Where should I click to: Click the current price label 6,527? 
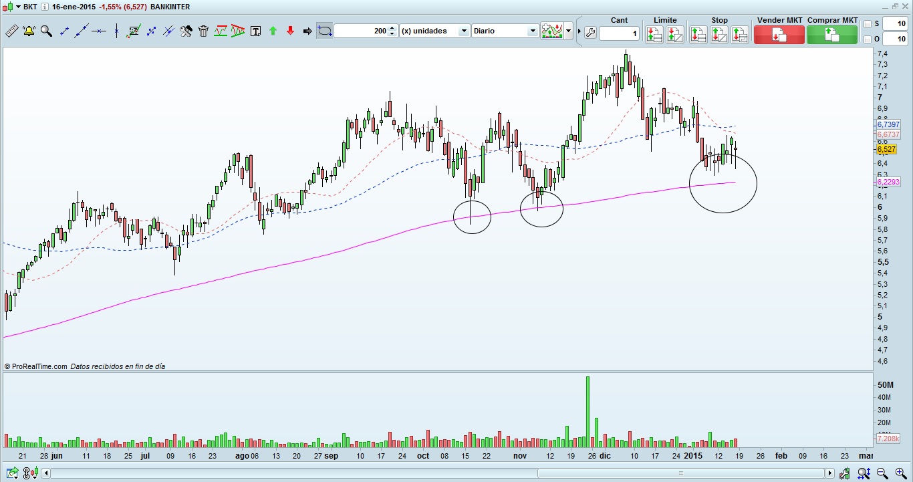886,150
